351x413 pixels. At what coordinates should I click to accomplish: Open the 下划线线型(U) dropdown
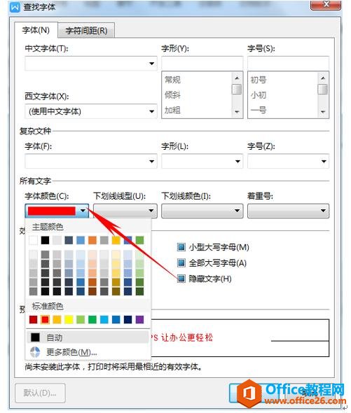click(x=125, y=211)
